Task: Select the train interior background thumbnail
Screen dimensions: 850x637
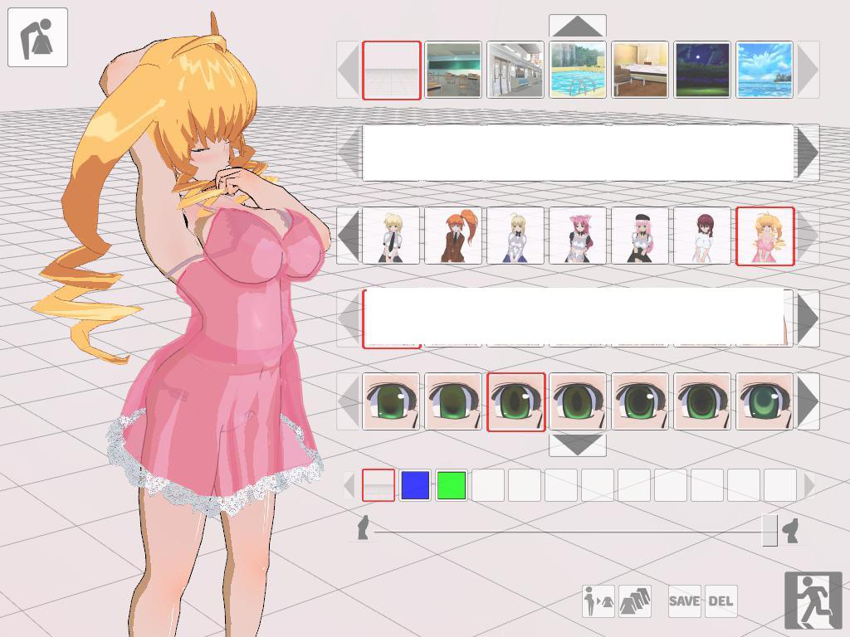Action: [515, 71]
